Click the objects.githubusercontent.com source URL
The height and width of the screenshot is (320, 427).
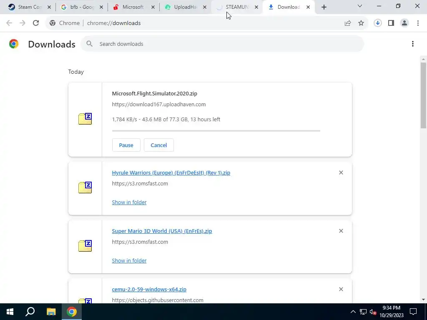point(157,300)
